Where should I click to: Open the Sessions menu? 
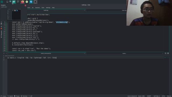(38, 8)
